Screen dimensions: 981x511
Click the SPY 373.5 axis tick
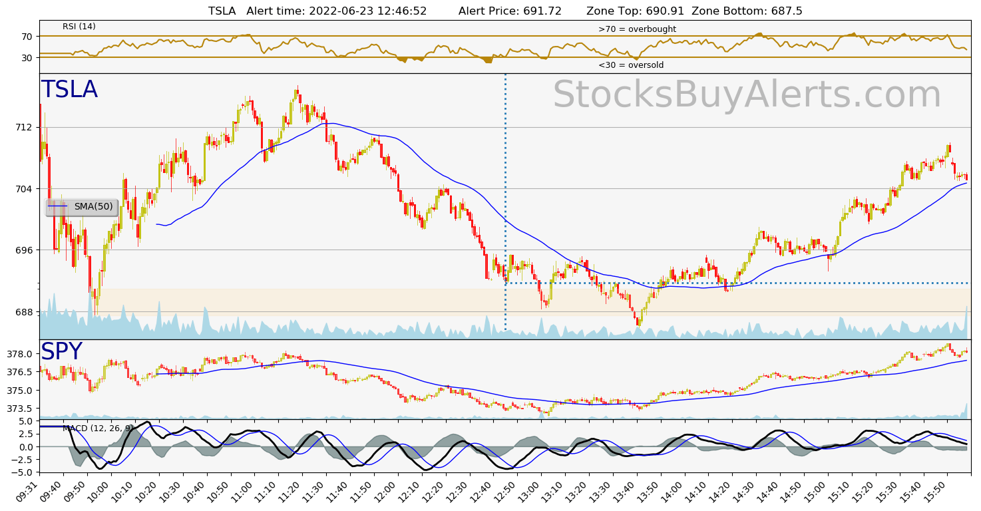coord(21,409)
